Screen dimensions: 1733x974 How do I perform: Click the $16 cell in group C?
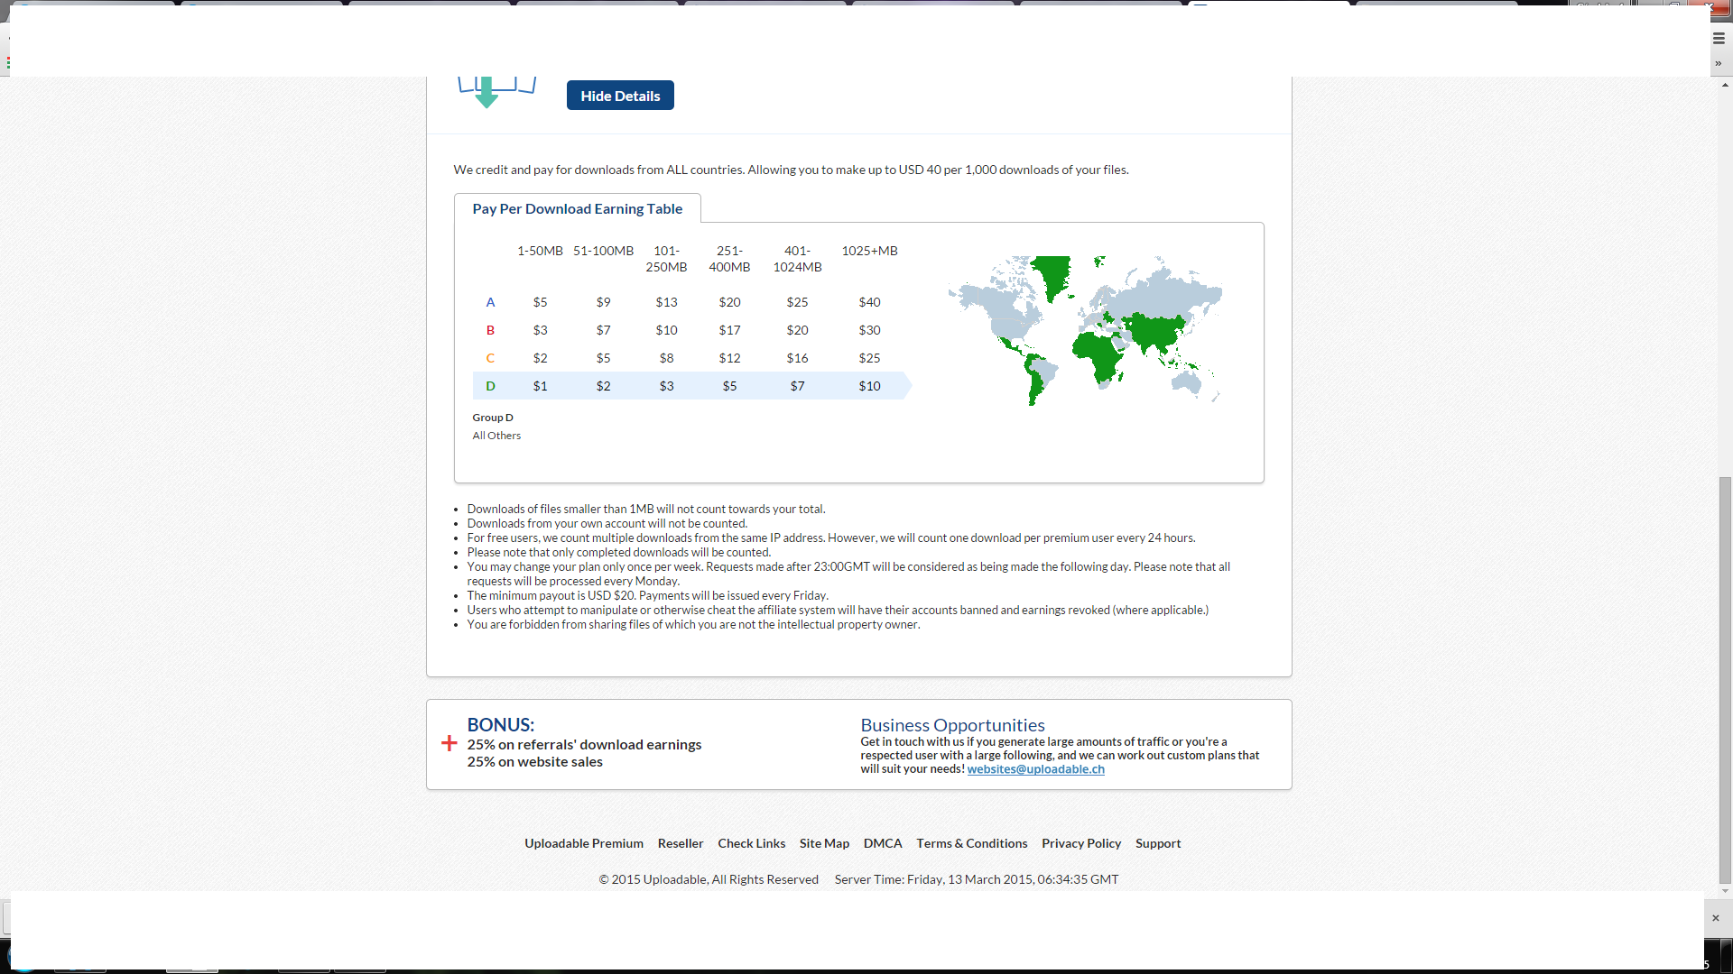click(x=797, y=358)
